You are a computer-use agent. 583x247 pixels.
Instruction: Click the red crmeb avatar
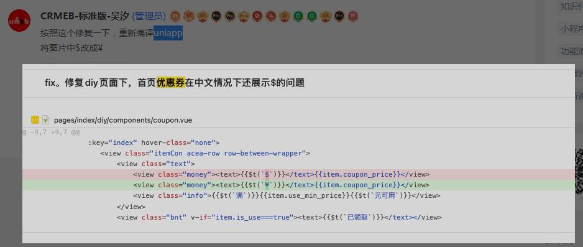(19, 21)
